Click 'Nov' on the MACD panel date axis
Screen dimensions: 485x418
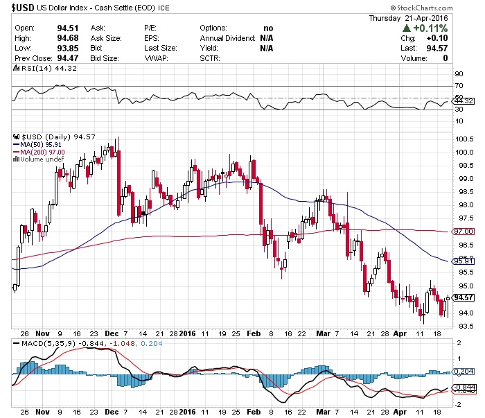(42, 412)
